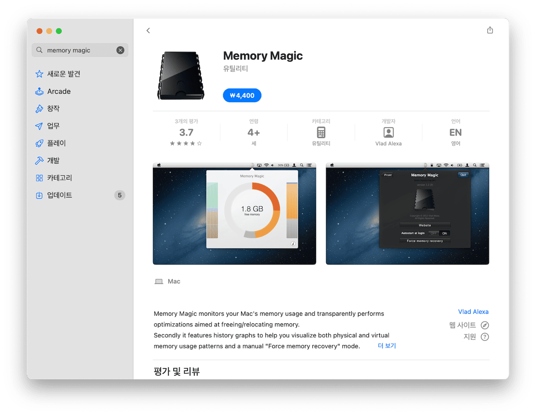Click the 평가 및 리뷰 heading

pyautogui.click(x=177, y=371)
